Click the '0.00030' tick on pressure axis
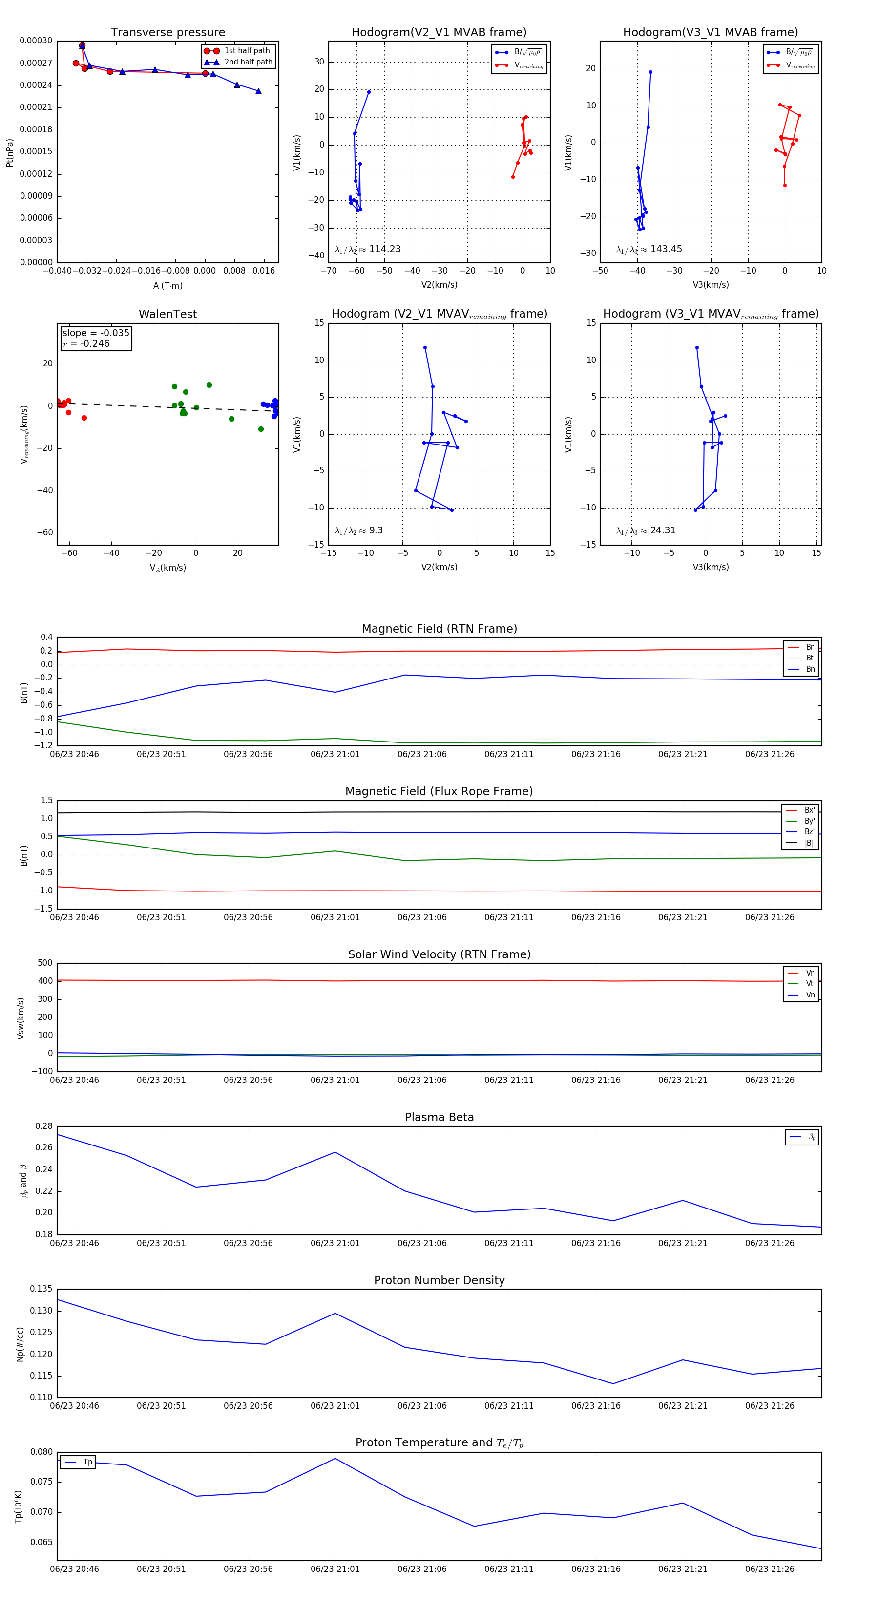The height and width of the screenshot is (1612, 879). (x=36, y=41)
